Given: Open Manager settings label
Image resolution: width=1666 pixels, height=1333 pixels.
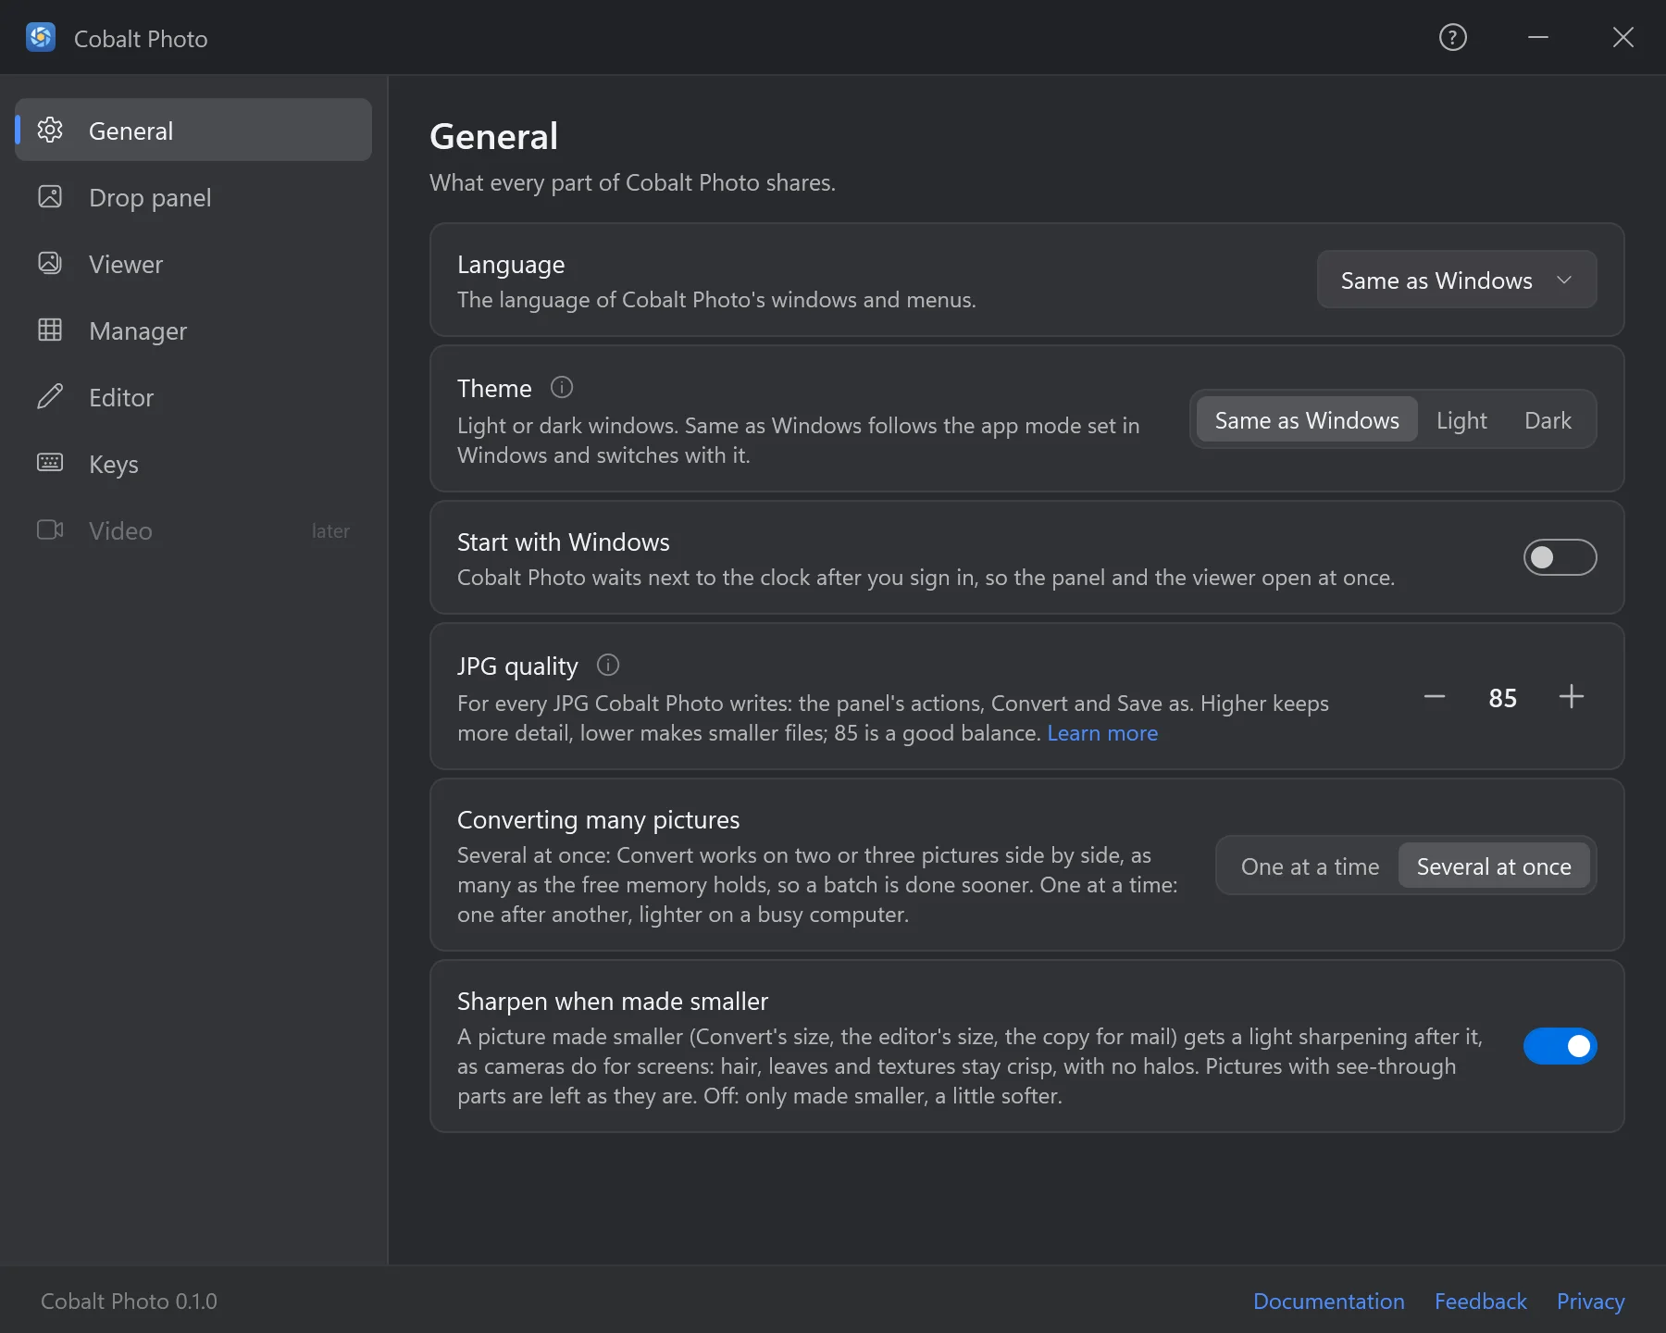Looking at the screenshot, I should point(138,330).
